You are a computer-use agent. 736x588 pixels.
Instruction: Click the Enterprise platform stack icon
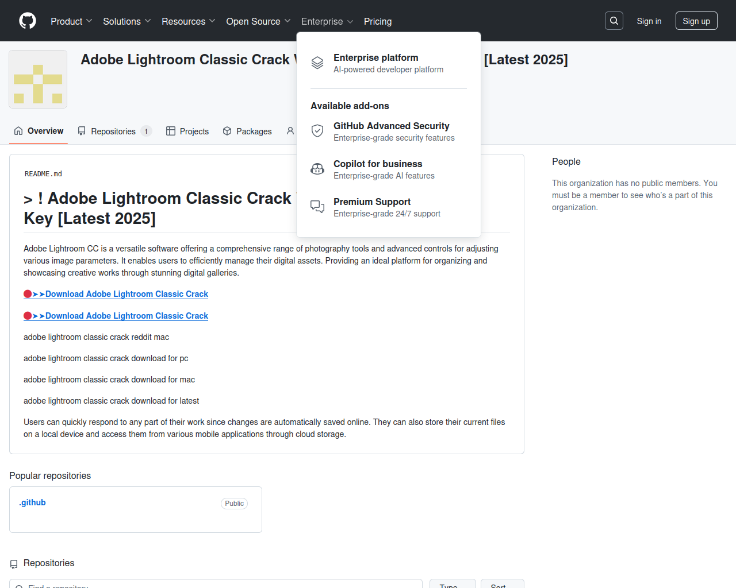tap(317, 63)
